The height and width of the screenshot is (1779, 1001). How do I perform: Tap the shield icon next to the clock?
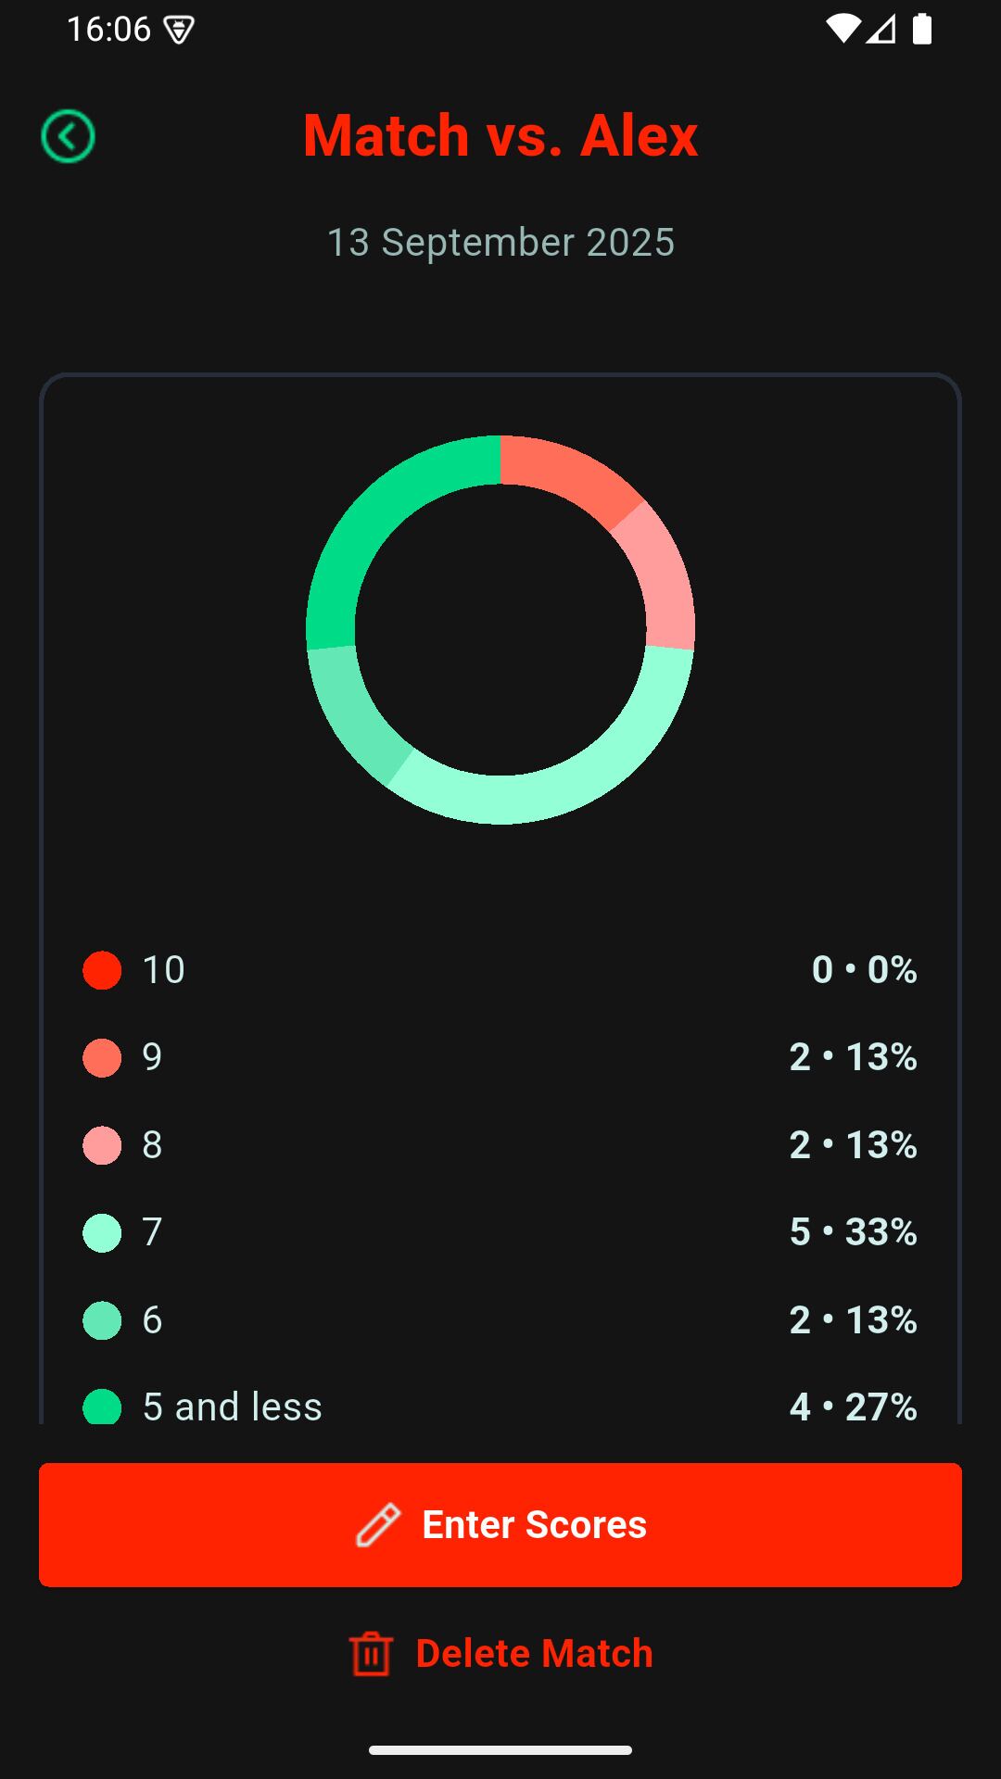178,29
